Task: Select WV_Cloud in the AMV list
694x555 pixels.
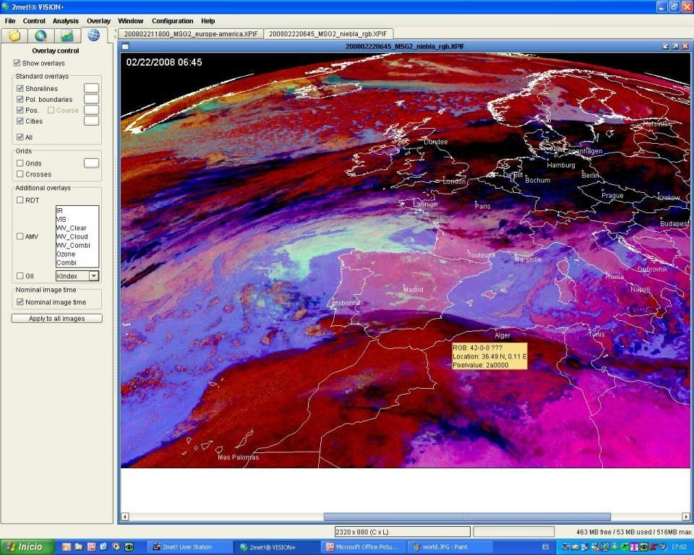Action: [77, 236]
